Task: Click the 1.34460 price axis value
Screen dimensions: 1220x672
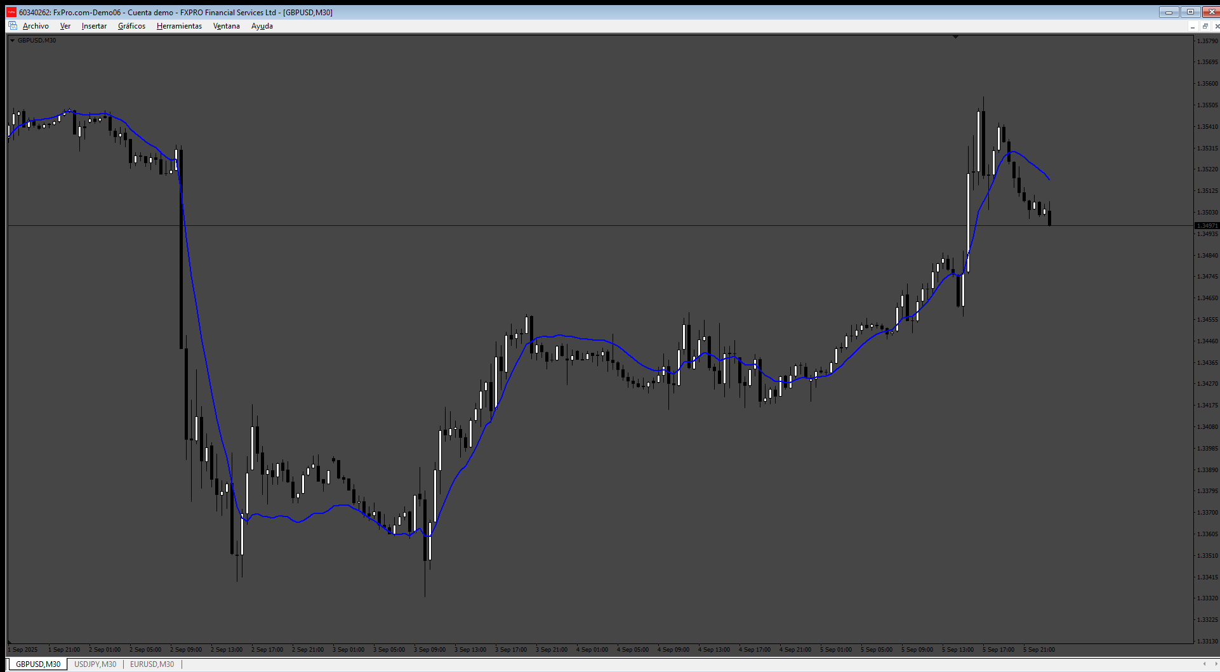Action: coord(1207,341)
